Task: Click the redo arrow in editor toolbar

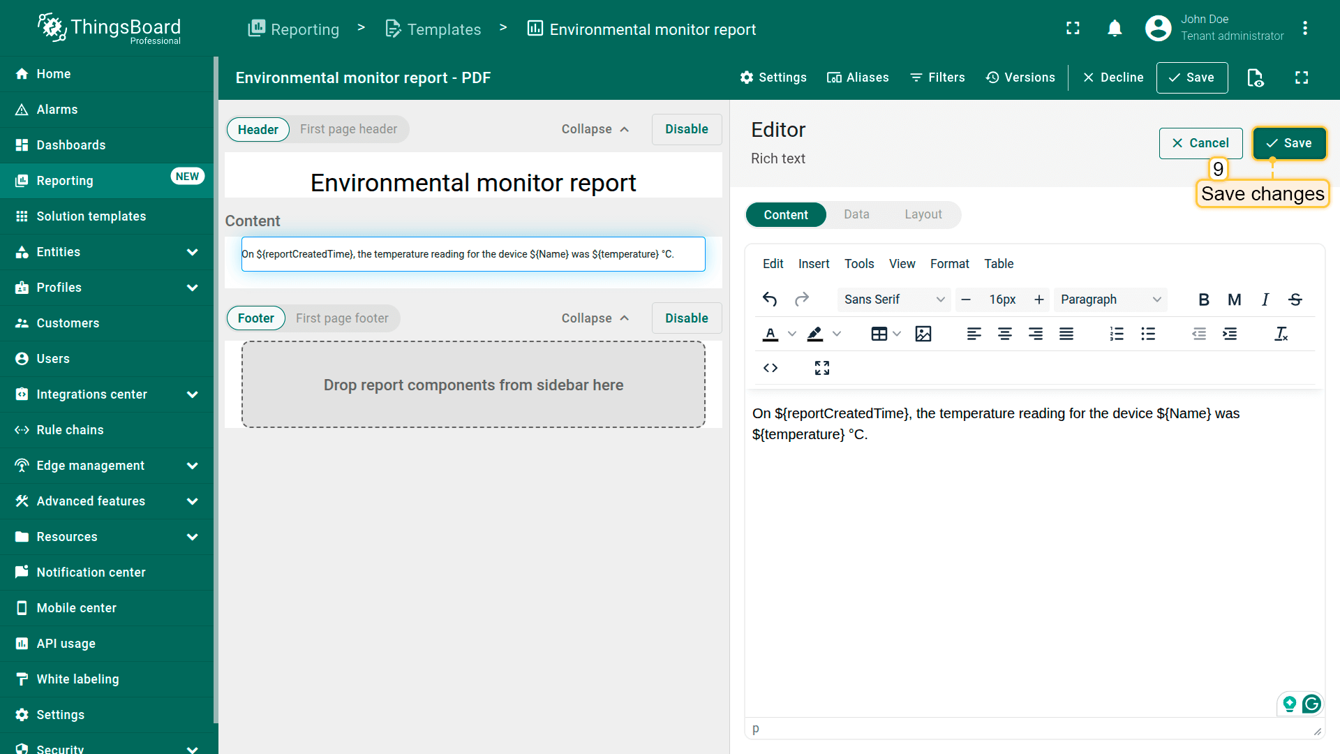Action: [x=802, y=300]
